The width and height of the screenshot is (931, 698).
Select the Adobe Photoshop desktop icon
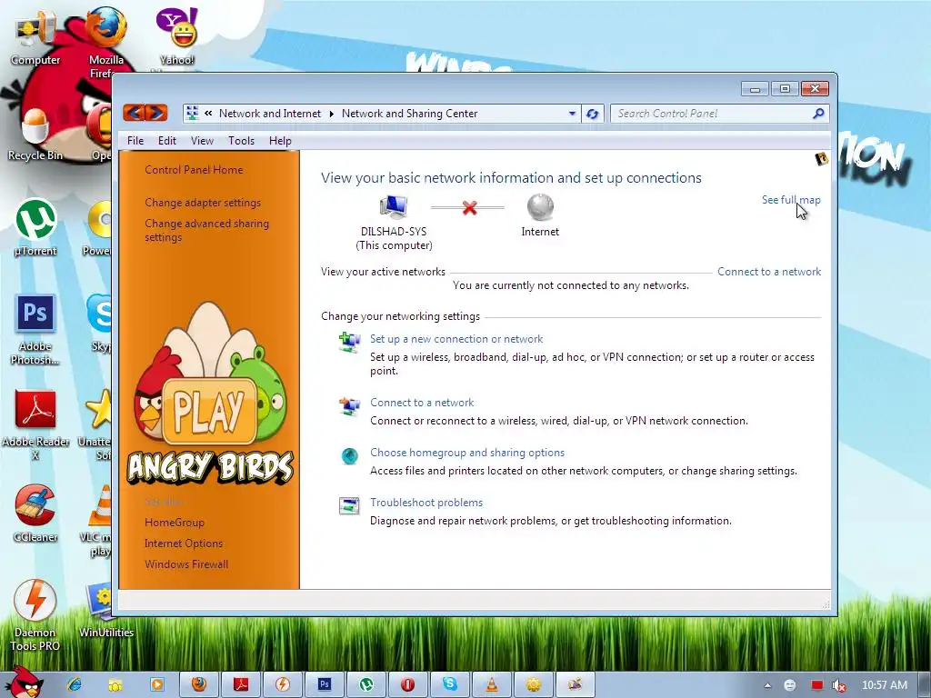[x=35, y=330]
